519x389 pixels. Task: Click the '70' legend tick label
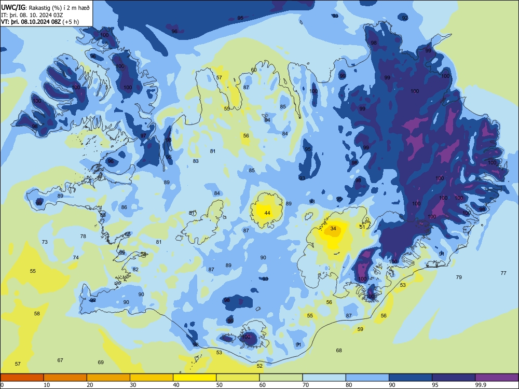306,385
